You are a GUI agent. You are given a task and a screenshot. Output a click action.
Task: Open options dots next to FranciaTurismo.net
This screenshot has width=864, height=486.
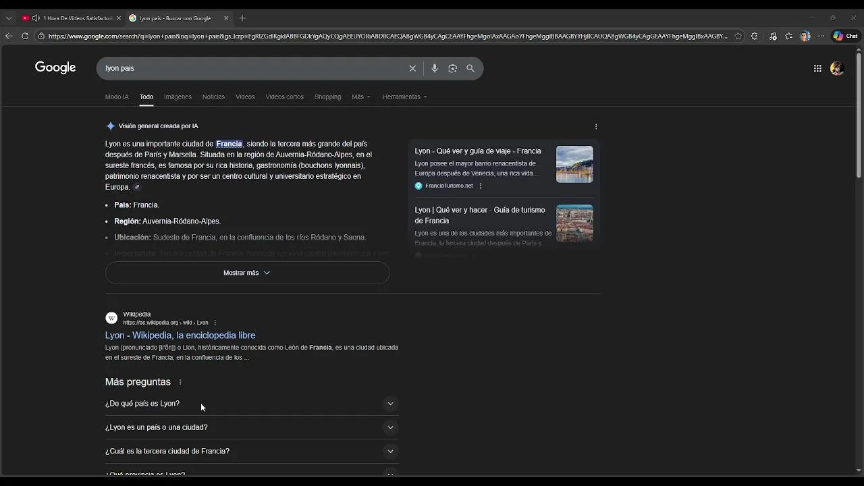481,186
